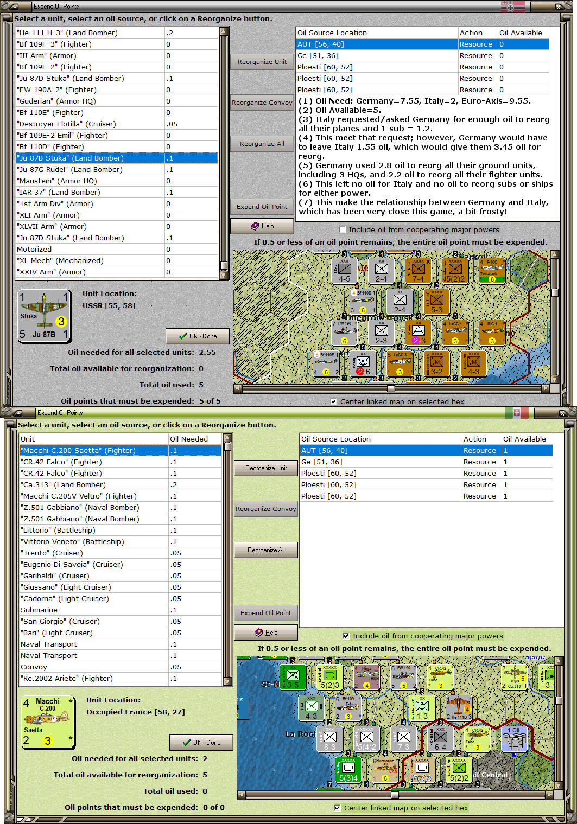Select the Bf 110D fighter counter on the map
577x824 pixels.
click(363, 302)
